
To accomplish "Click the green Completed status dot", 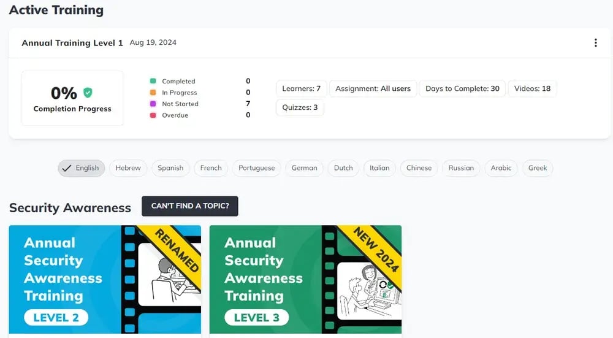I will [153, 81].
